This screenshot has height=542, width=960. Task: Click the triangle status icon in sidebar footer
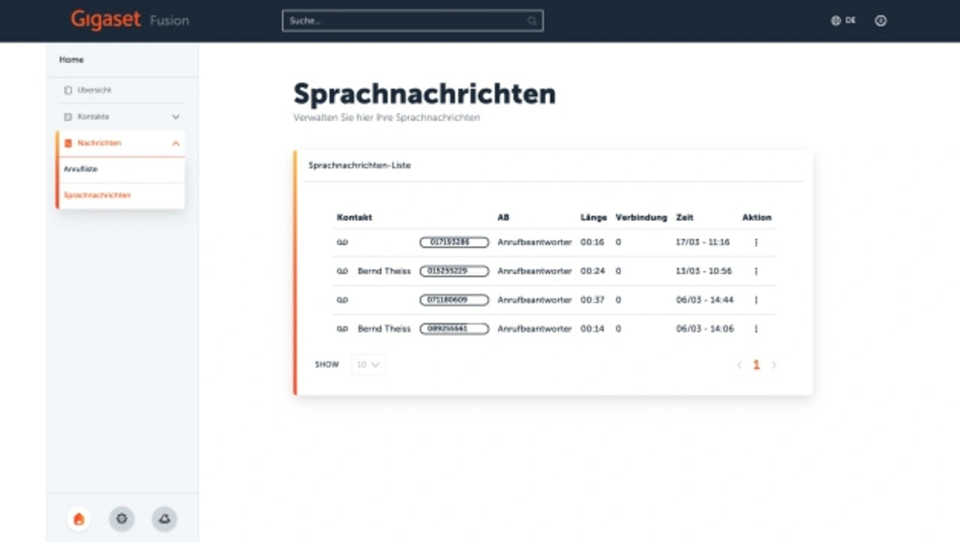(164, 519)
